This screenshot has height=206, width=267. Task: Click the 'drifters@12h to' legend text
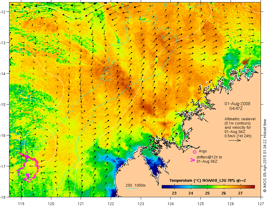(209, 157)
